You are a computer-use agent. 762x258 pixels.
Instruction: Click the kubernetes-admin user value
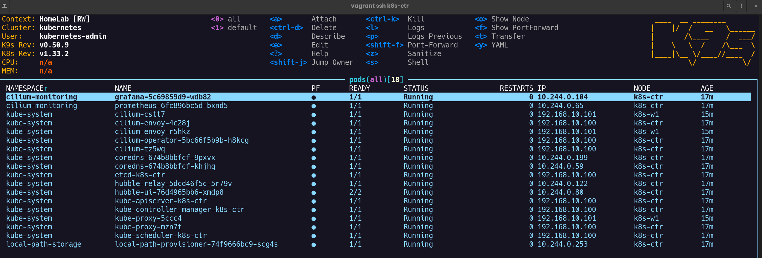[x=73, y=36]
